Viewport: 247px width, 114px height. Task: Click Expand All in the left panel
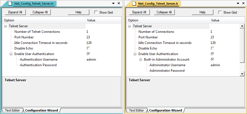point(15,12)
